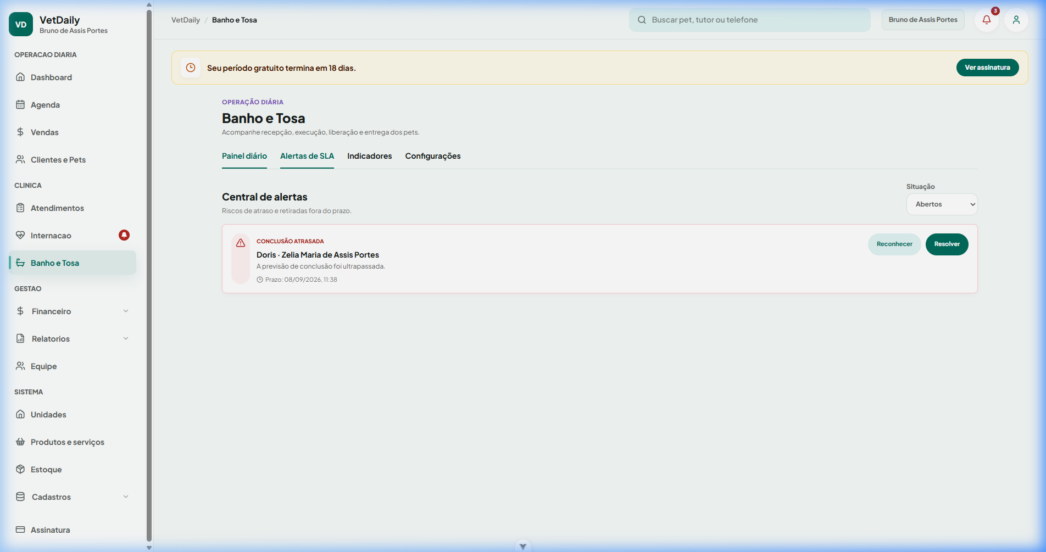1046x552 pixels.
Task: Open the Dashboard home icon
Action: 20,77
